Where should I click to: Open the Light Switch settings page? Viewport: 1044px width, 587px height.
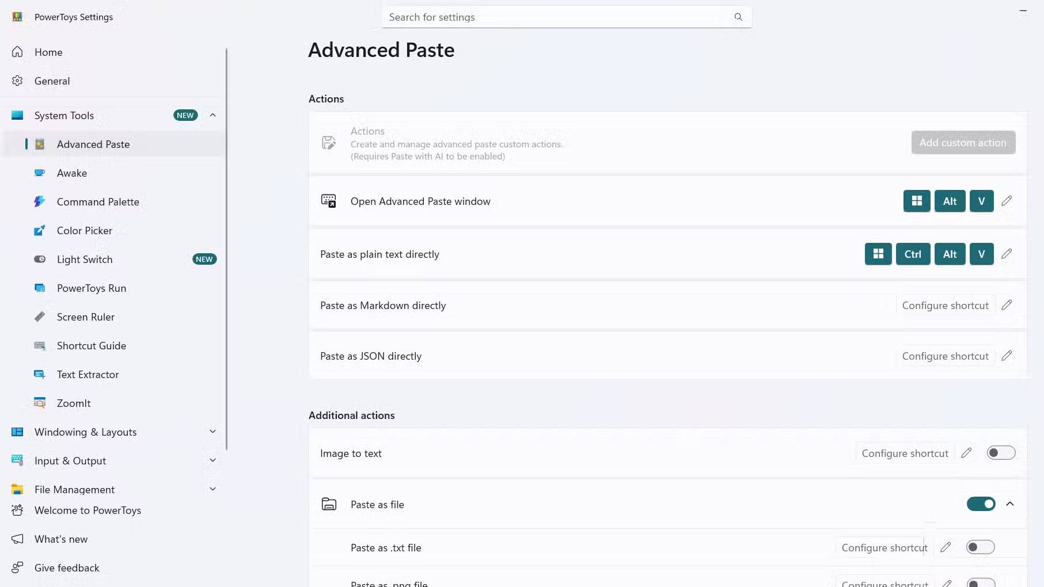85,260
